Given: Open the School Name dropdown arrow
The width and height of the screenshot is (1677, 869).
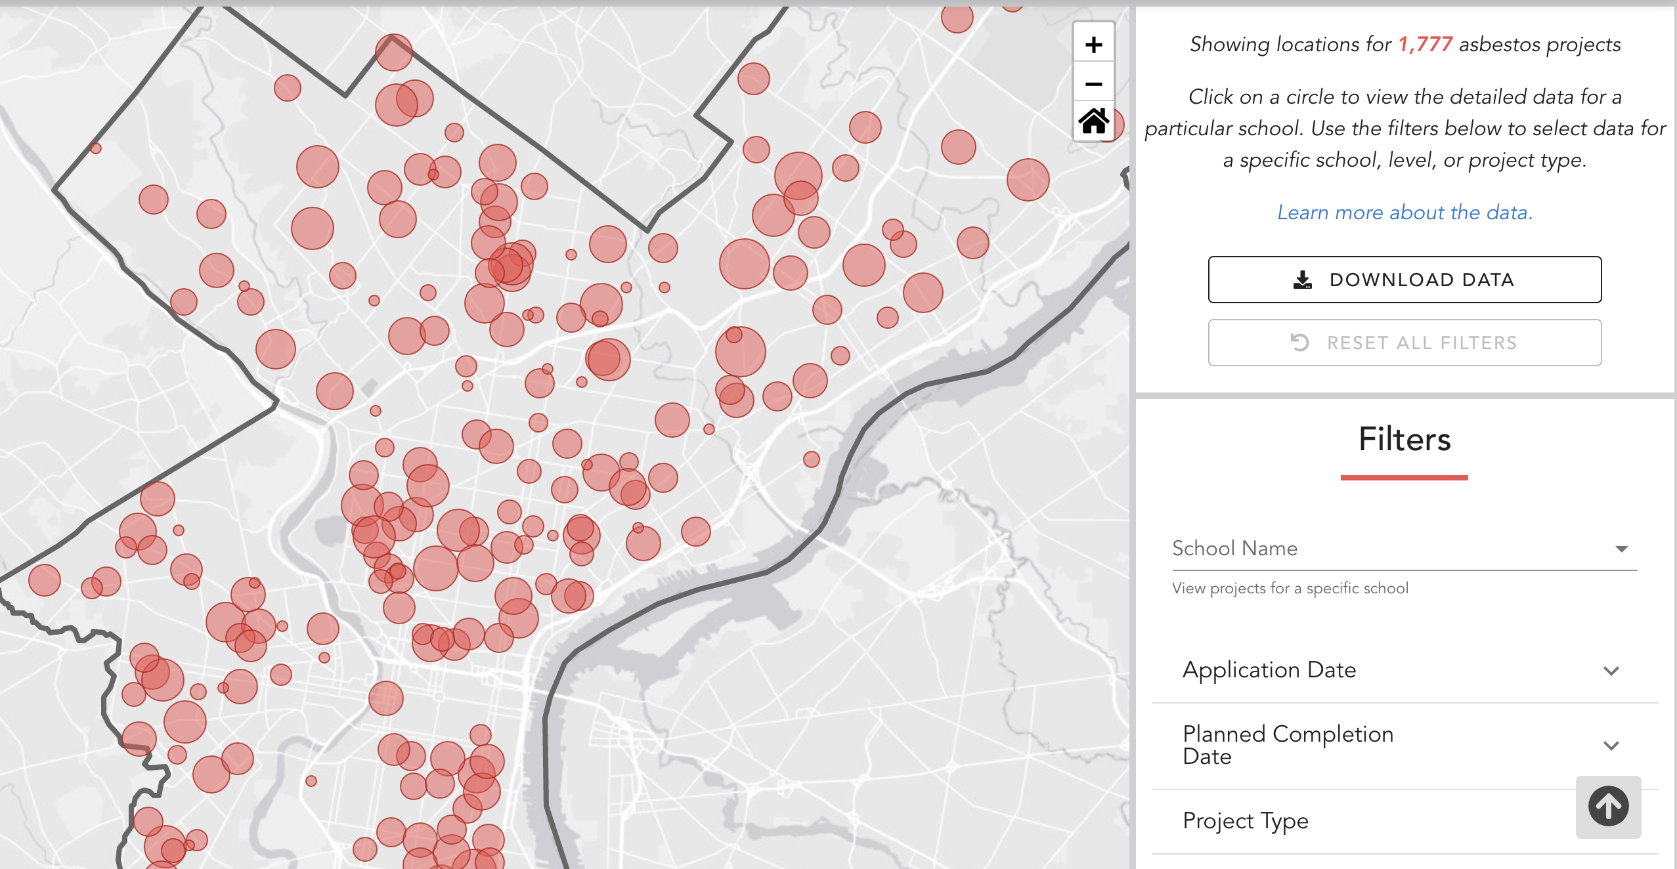Looking at the screenshot, I should (x=1621, y=549).
